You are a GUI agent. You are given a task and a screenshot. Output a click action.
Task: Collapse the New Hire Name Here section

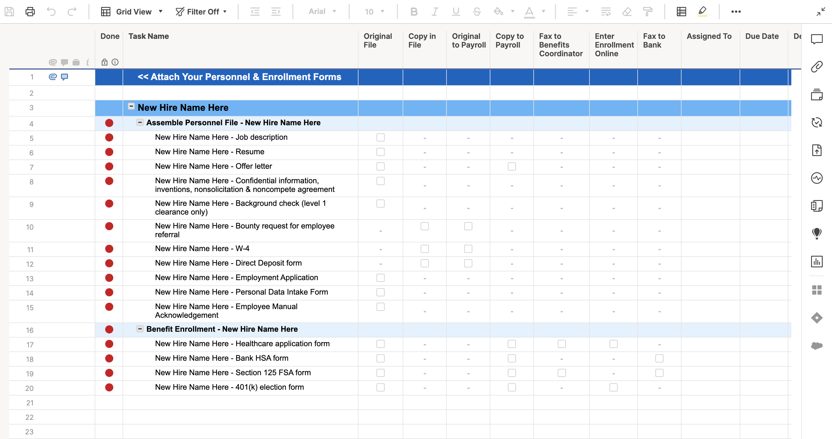131,106
